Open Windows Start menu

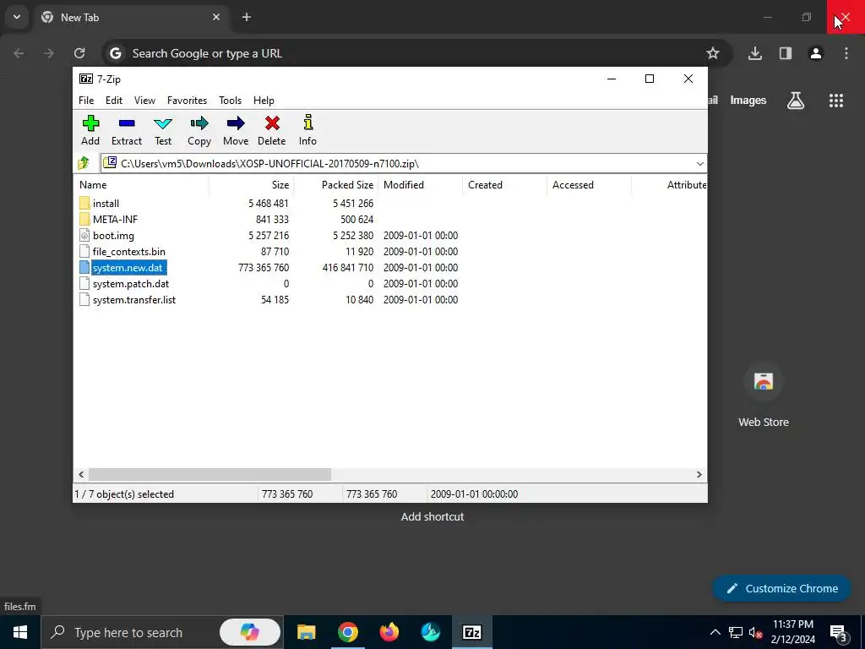coord(20,632)
